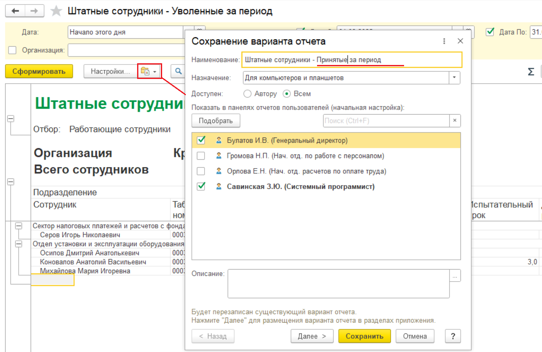
Task: Open the report variants save icon menu
Action: click(149, 71)
